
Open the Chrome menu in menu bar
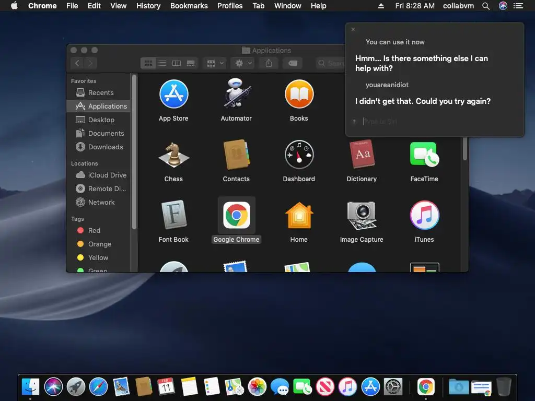pos(42,6)
